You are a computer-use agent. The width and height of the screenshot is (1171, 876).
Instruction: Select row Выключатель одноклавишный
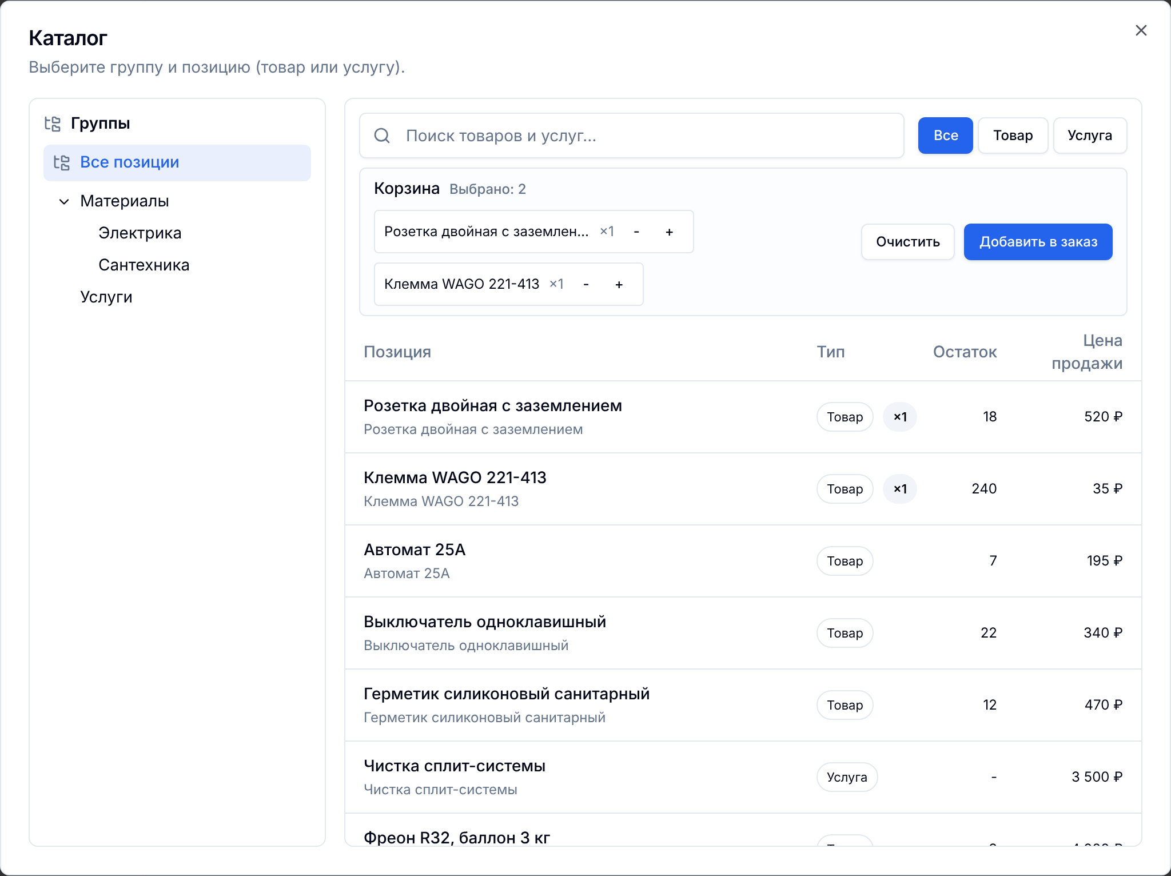tap(743, 633)
